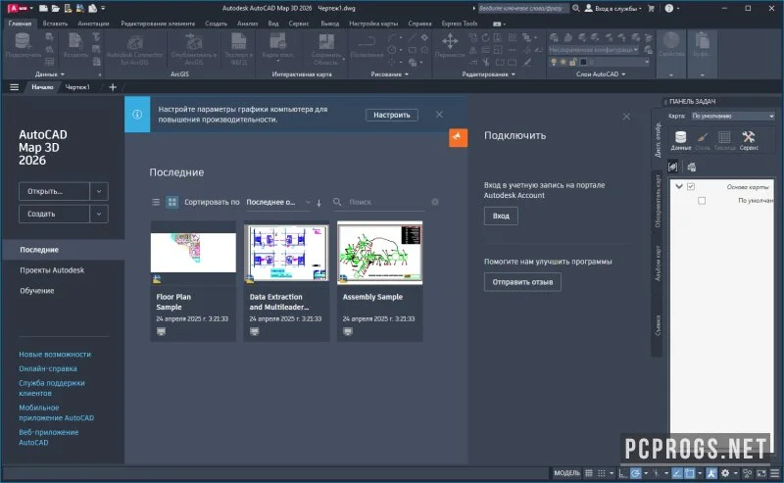
Task: Open the Новые возможности link
Action: tap(55, 354)
